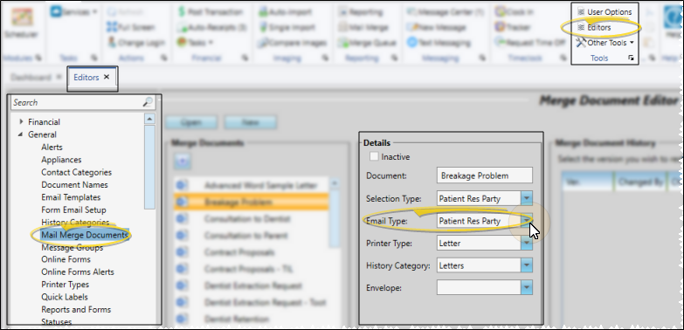Viewport: 684px width, 330px height.
Task: Open Editors from the Tools group
Action: pos(598,27)
